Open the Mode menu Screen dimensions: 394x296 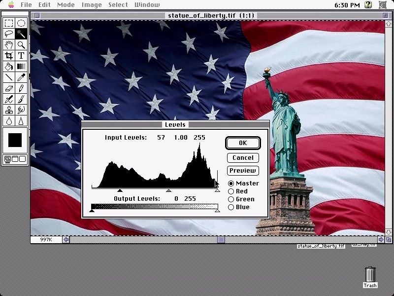pos(66,5)
